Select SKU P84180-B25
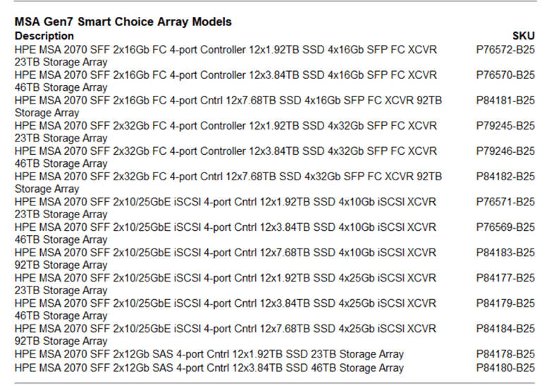This screenshot has height=385, width=549. (505, 368)
